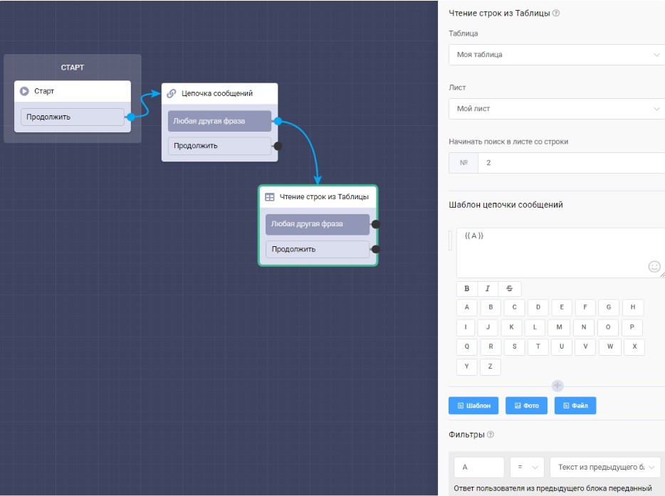This screenshot has height=496, width=665.
Task: Click the chain link icon on Цепочка сообщений
Action: coord(172,93)
